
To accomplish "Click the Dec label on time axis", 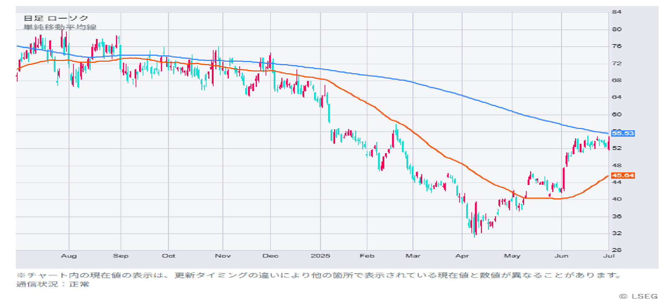I will click(x=270, y=256).
